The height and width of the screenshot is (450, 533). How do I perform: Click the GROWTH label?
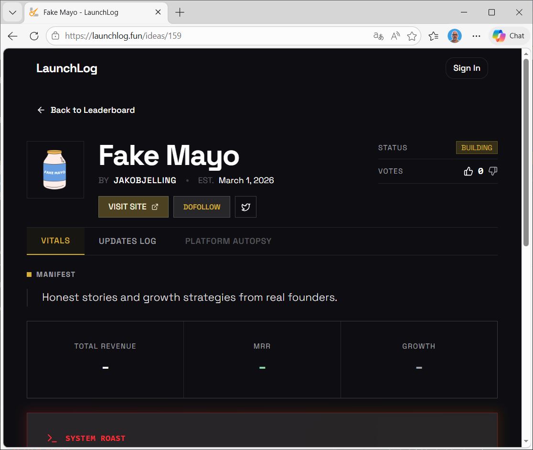tap(419, 346)
